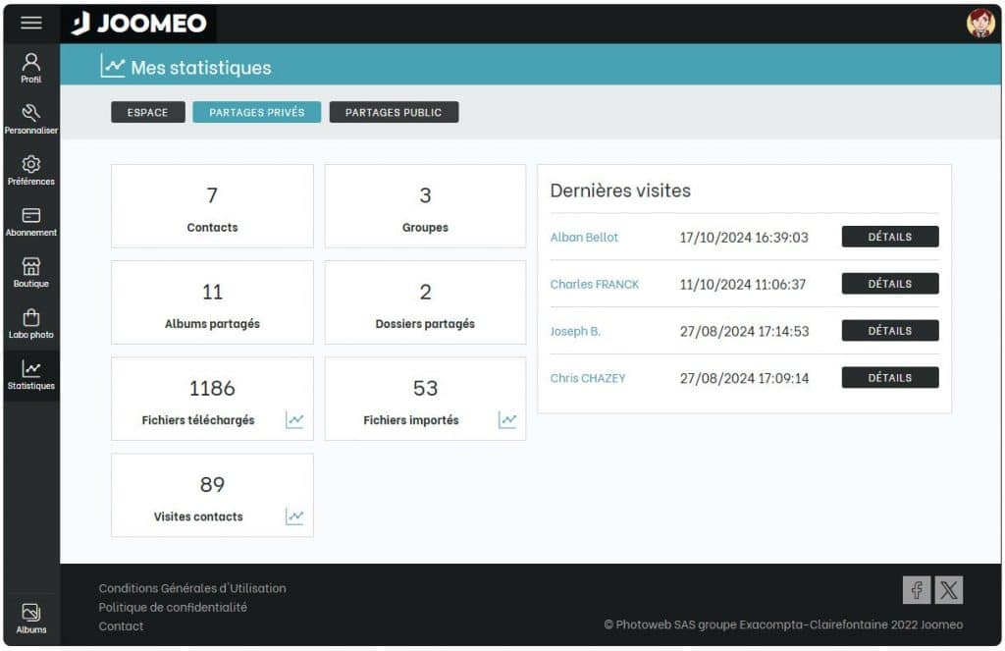Open the footer Contact link
The height and width of the screenshot is (651, 1005).
[x=121, y=626]
